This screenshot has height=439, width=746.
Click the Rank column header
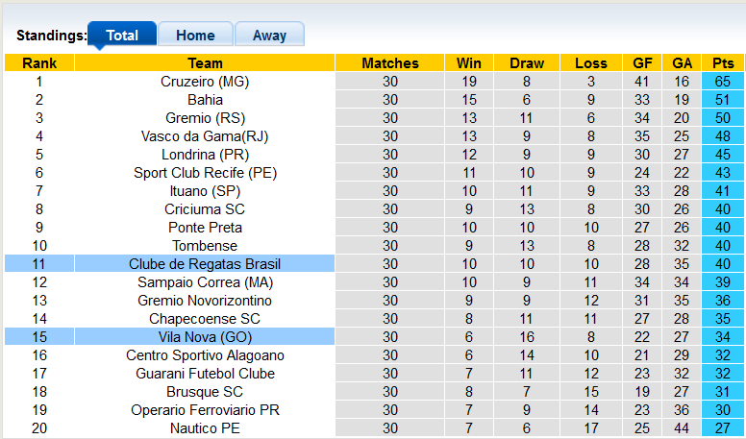point(39,63)
